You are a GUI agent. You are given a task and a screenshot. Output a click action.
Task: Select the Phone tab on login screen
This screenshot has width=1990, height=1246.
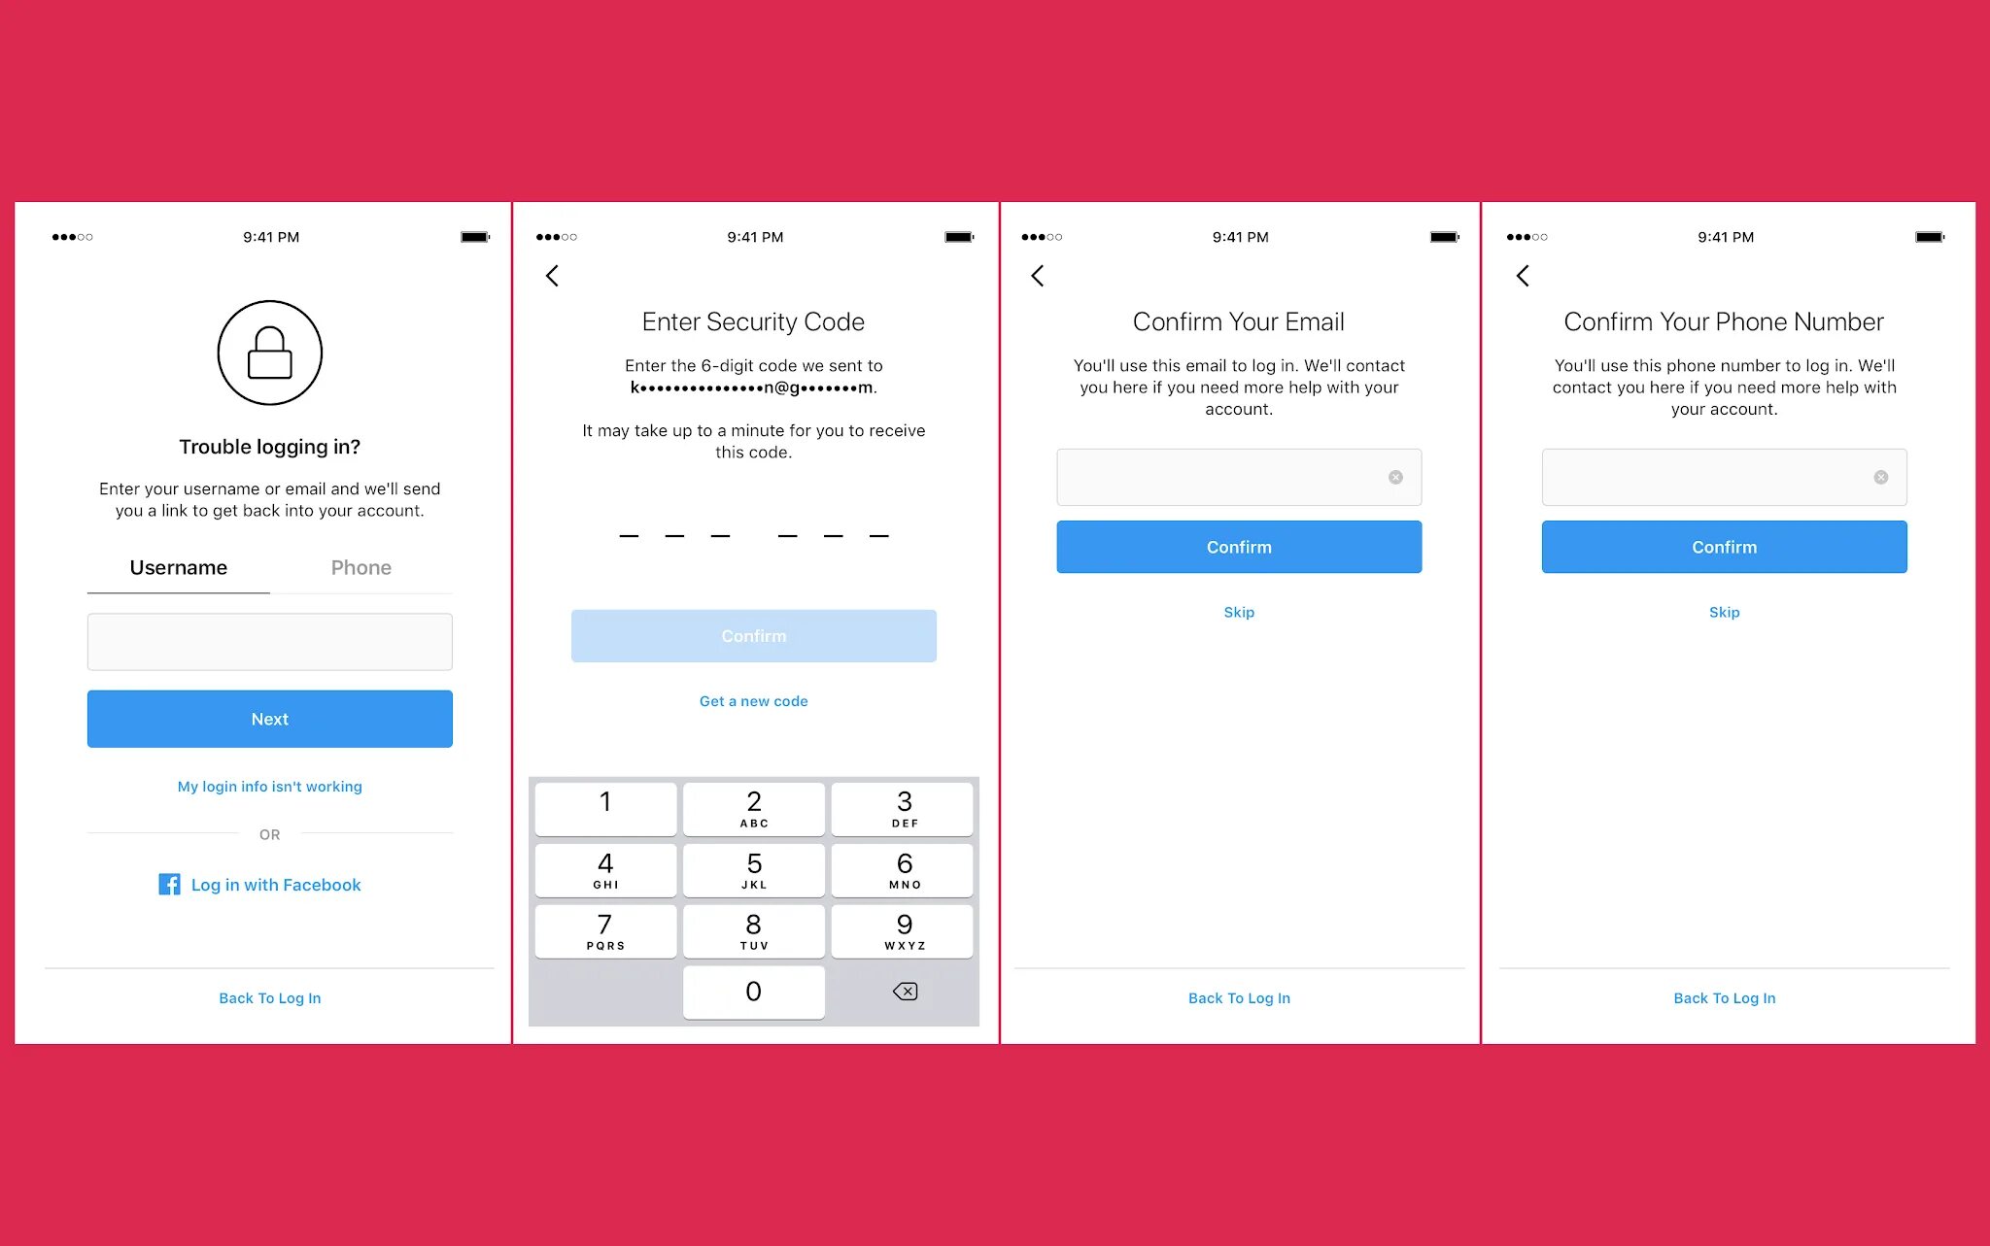360,565
